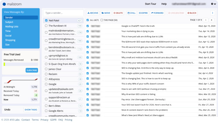
Task: Select the Reclaim sender row
Action: click(63, 74)
